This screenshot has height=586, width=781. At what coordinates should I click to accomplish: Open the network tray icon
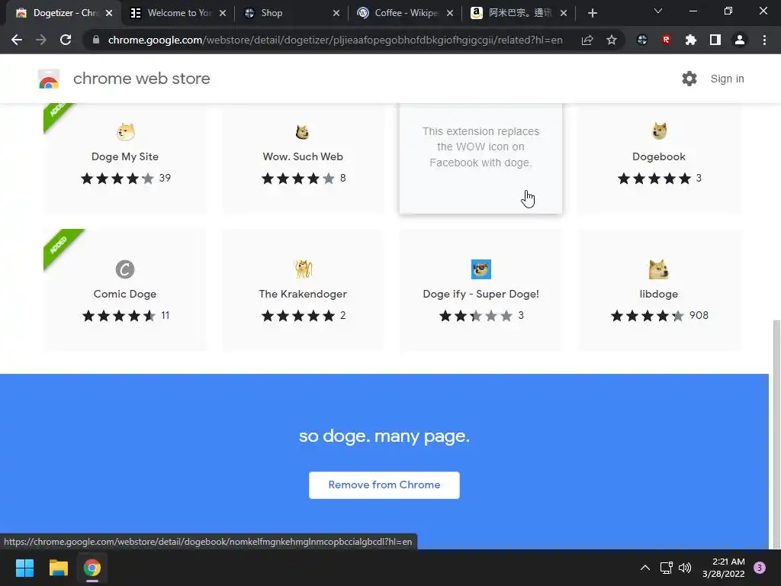pos(666,568)
